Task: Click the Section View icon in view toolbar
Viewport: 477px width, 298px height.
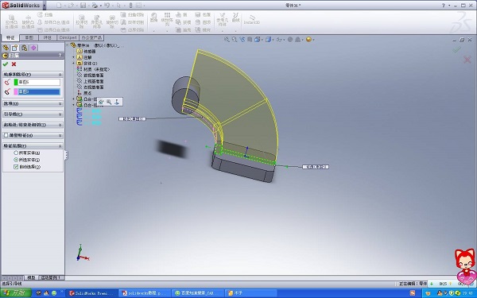Action: 250,40
